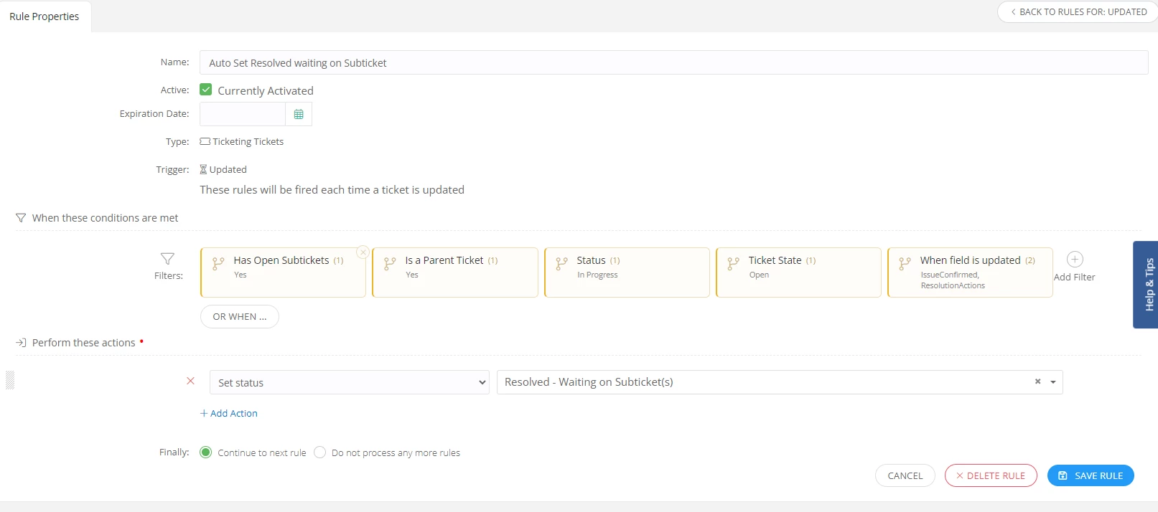Select Continue to next rule option
The image size is (1158, 512).
(x=206, y=452)
